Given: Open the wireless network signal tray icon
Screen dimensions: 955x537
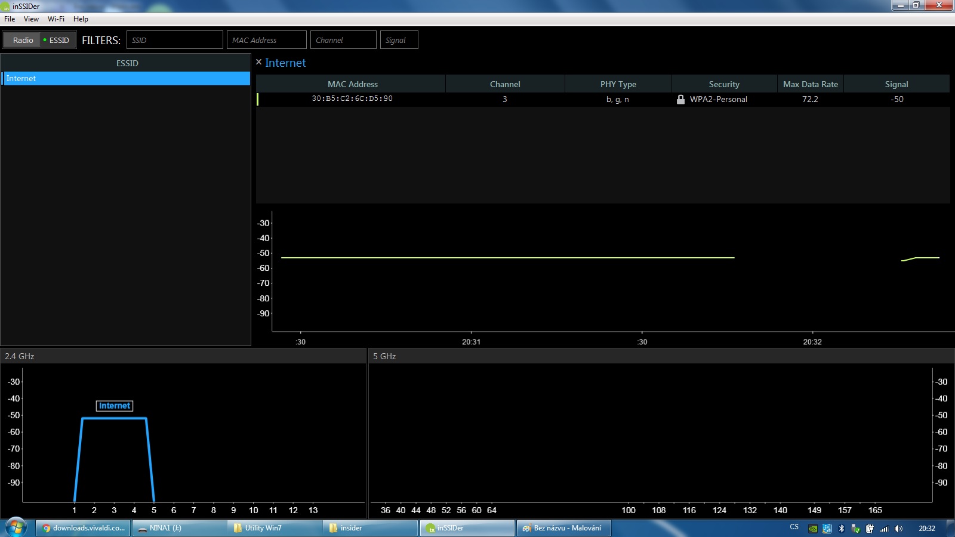Looking at the screenshot, I should [884, 529].
